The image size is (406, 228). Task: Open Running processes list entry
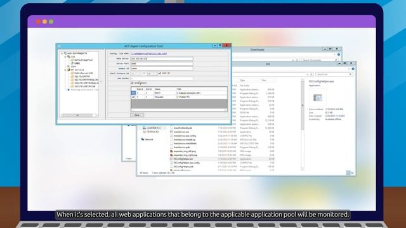click(x=84, y=90)
